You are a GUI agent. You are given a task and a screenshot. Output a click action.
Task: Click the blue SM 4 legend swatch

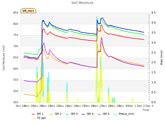pos(83,114)
